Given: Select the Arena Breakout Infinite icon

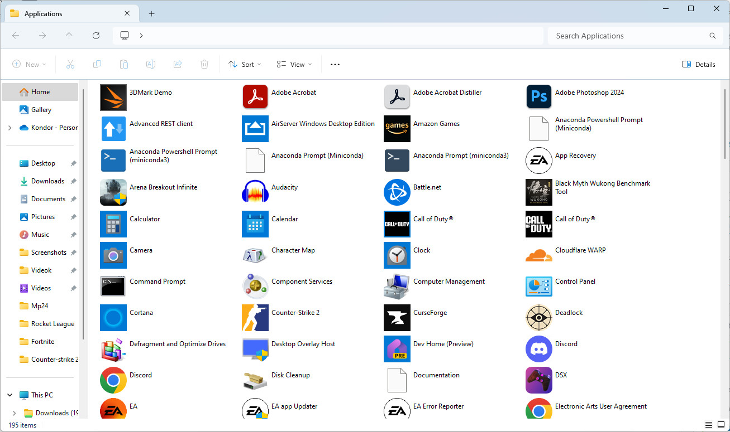Looking at the screenshot, I should (113, 192).
